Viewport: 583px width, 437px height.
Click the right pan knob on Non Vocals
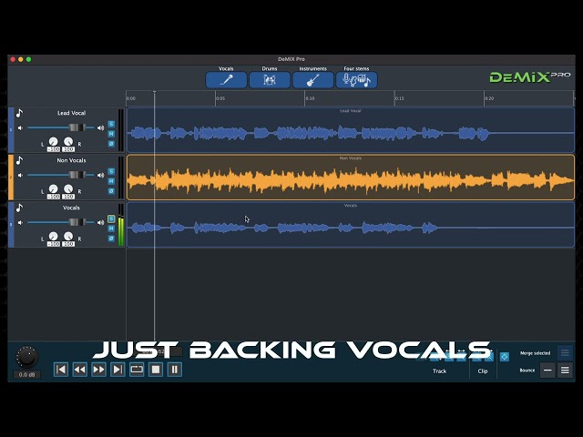tap(68, 188)
